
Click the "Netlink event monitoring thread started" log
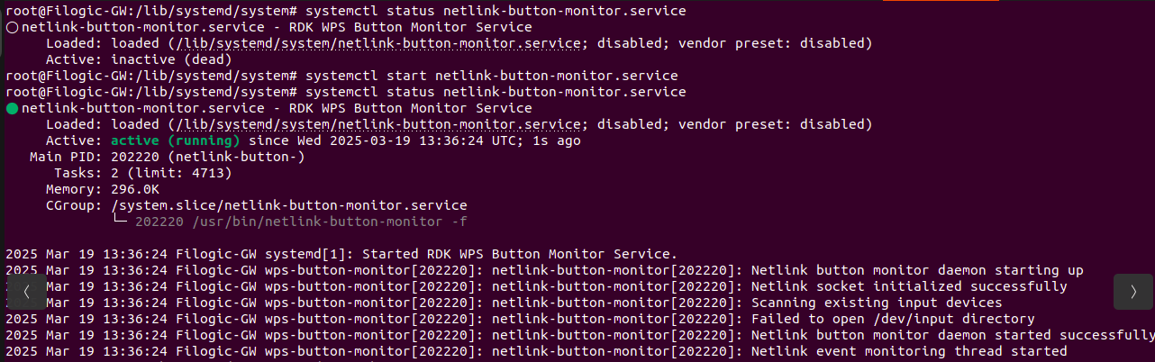pyautogui.click(x=908, y=351)
